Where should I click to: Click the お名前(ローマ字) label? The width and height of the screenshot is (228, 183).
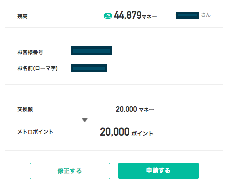pyautogui.click(x=37, y=68)
